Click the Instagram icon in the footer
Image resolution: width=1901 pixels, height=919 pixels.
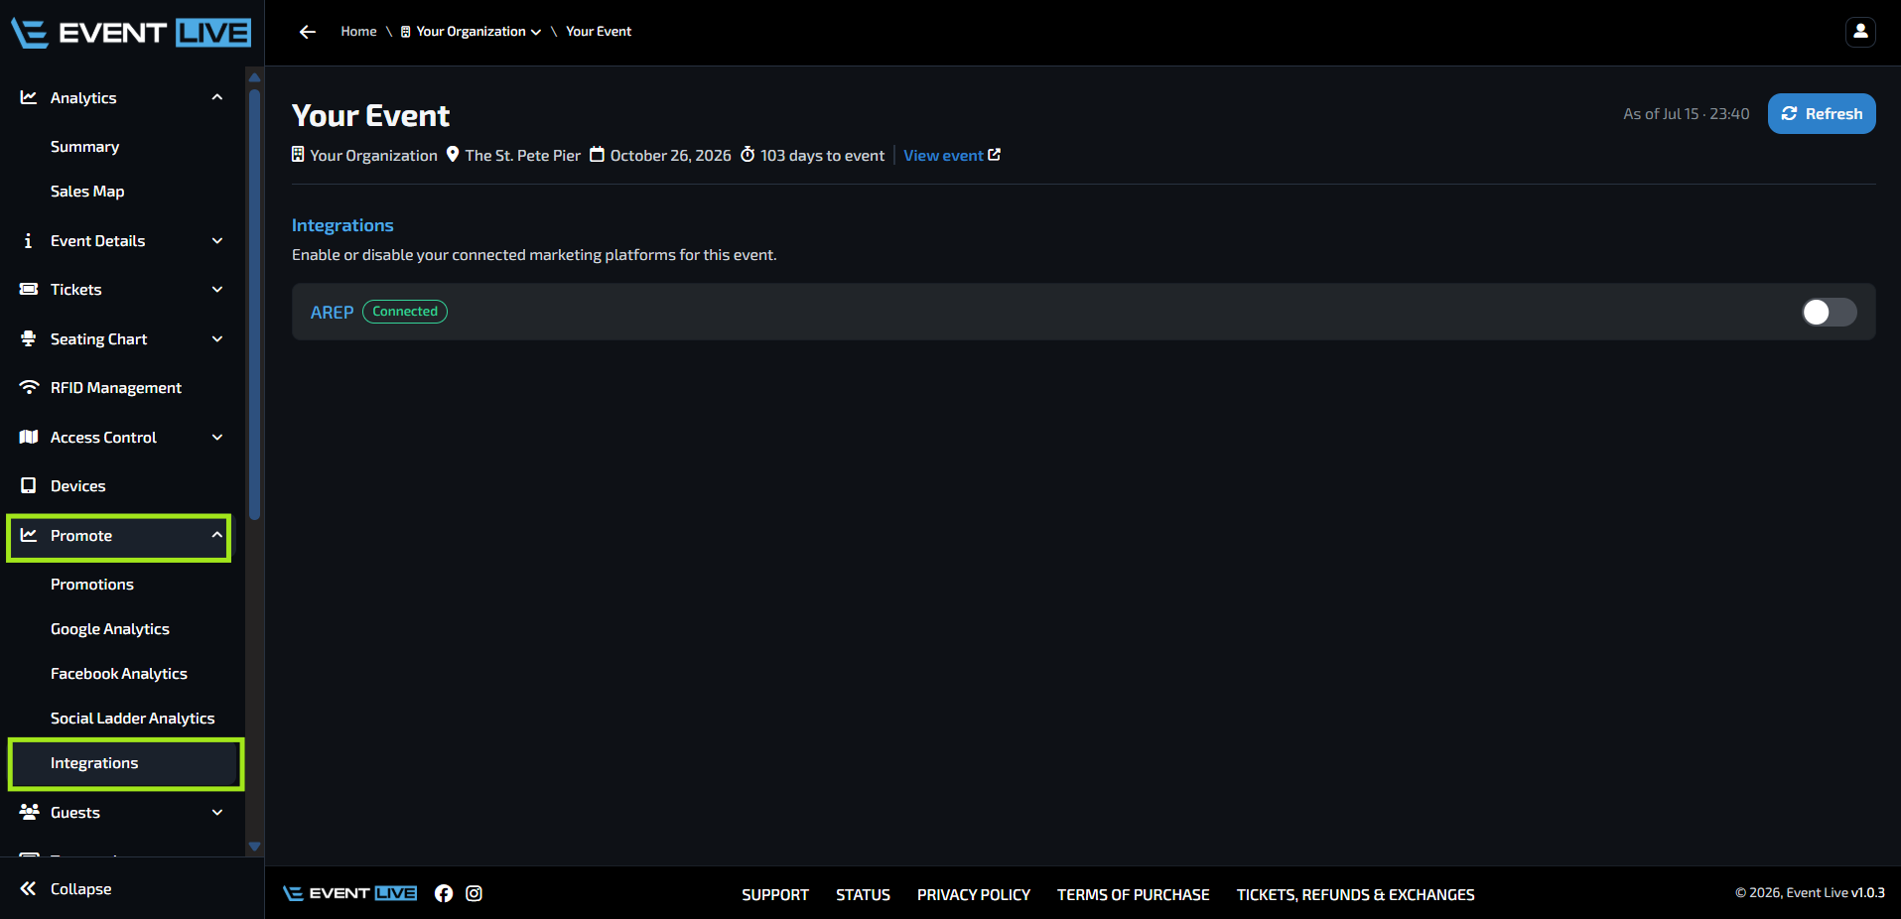(475, 893)
